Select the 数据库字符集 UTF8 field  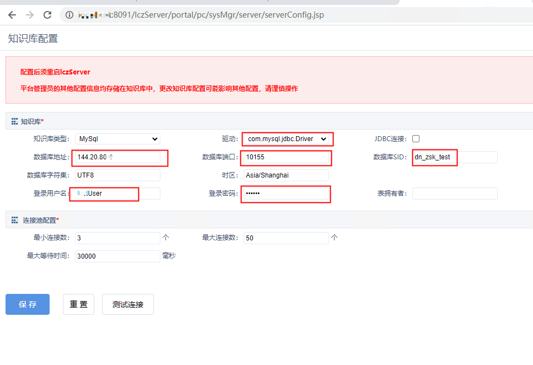117,175
